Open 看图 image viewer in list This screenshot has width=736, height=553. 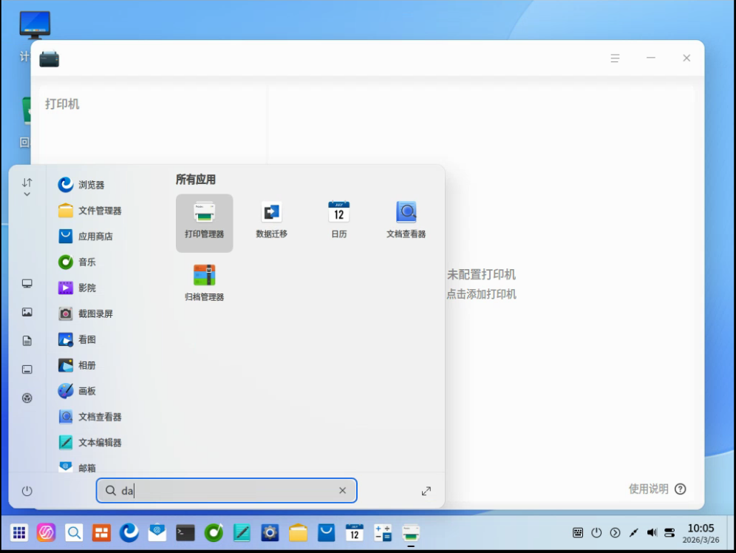(x=77, y=339)
